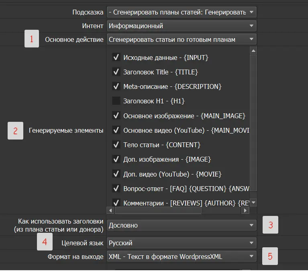The image size is (308, 271).
Task: Disable the Тело статьи {CONTENT} checkbox
Action: pos(116,145)
